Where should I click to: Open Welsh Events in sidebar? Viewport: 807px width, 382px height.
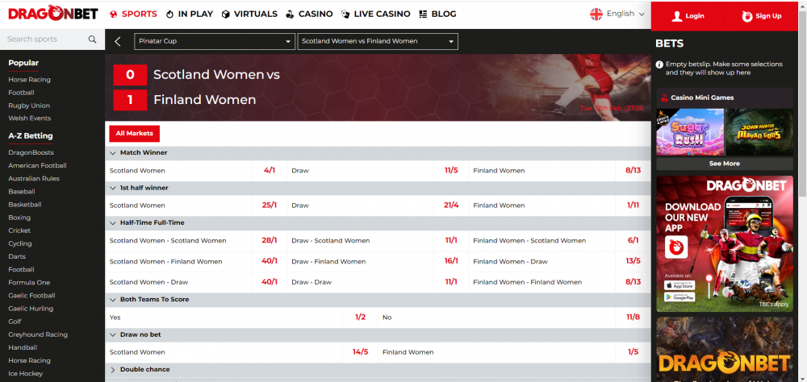tap(29, 118)
